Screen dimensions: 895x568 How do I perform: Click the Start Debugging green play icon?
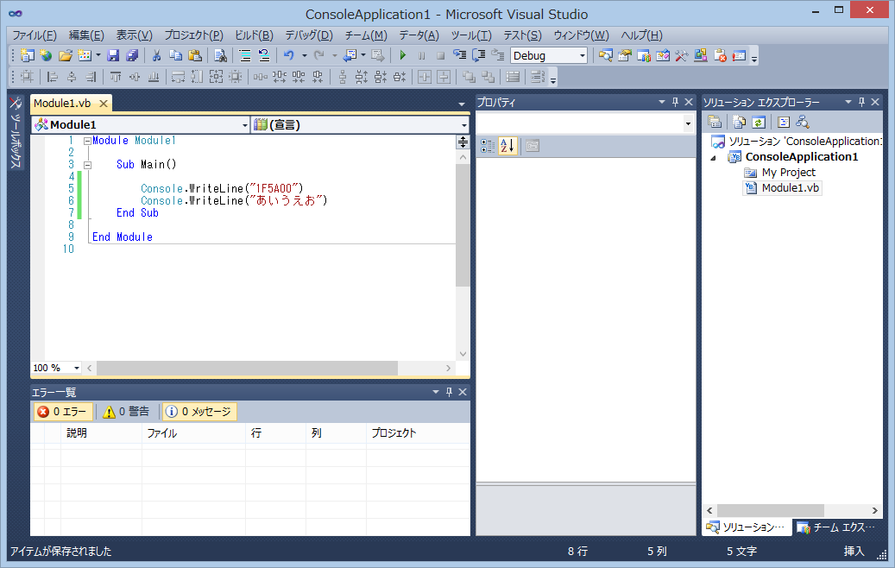[x=402, y=55]
